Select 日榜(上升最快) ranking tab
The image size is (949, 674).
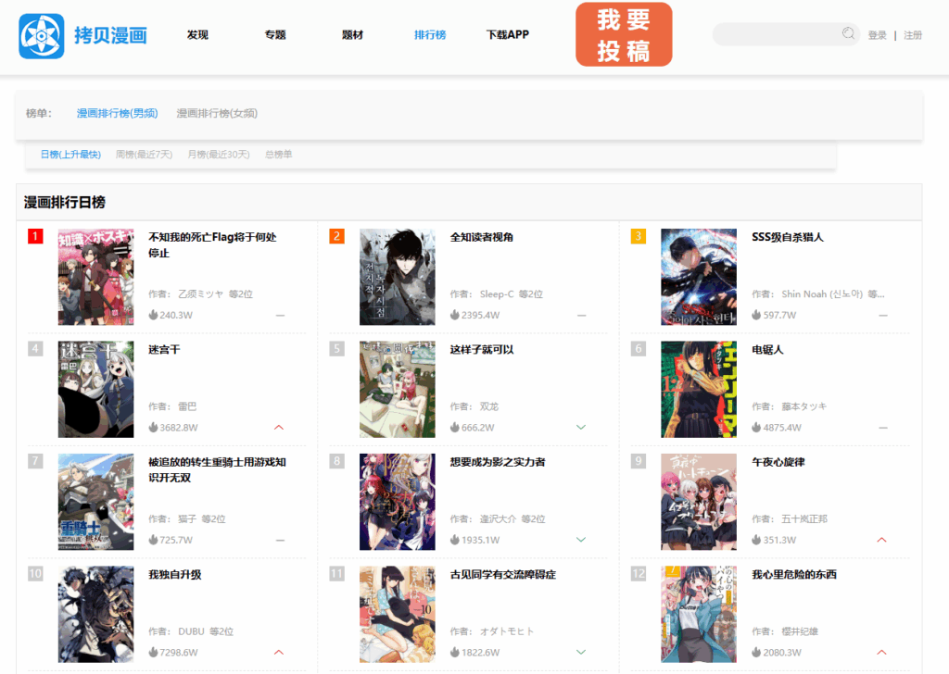(x=70, y=155)
